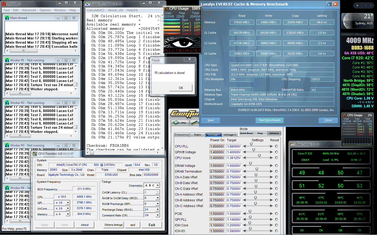377x235 pixels.
Task: Click the Exit button in CPU-Tweaker
Action: [152, 225]
